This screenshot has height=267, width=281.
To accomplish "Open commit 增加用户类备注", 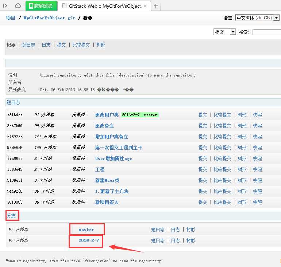I will 111,137.
